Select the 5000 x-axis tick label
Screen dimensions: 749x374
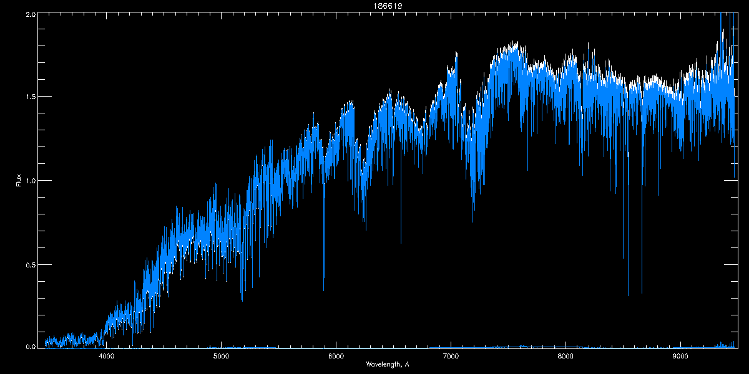[x=221, y=356]
